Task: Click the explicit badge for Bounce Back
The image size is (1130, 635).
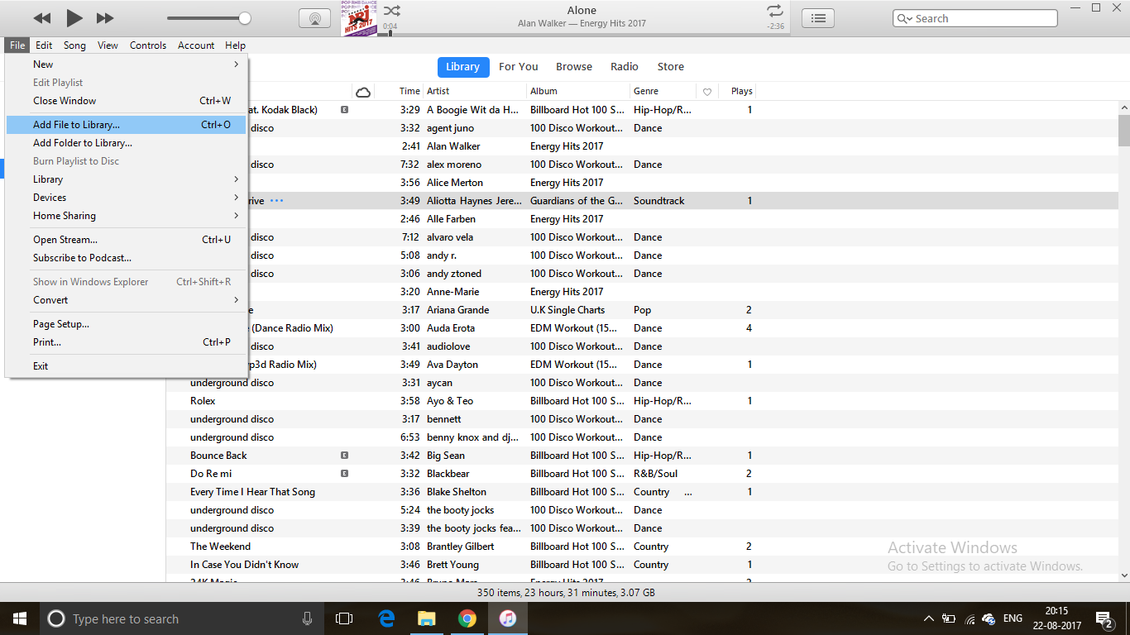Action: coord(344,456)
